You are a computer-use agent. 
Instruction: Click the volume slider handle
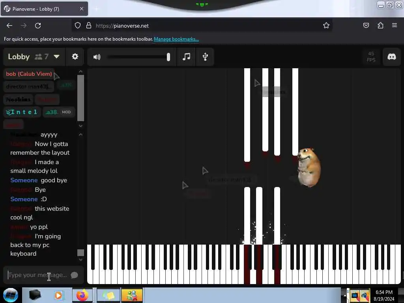tap(168, 57)
